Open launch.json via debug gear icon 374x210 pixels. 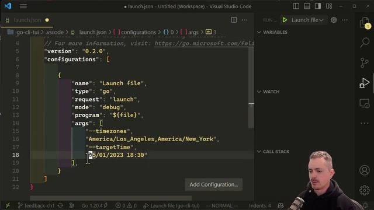click(334, 20)
